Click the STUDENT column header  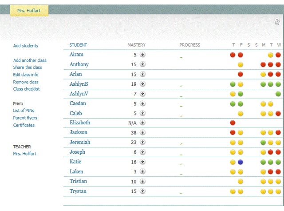click(78, 45)
